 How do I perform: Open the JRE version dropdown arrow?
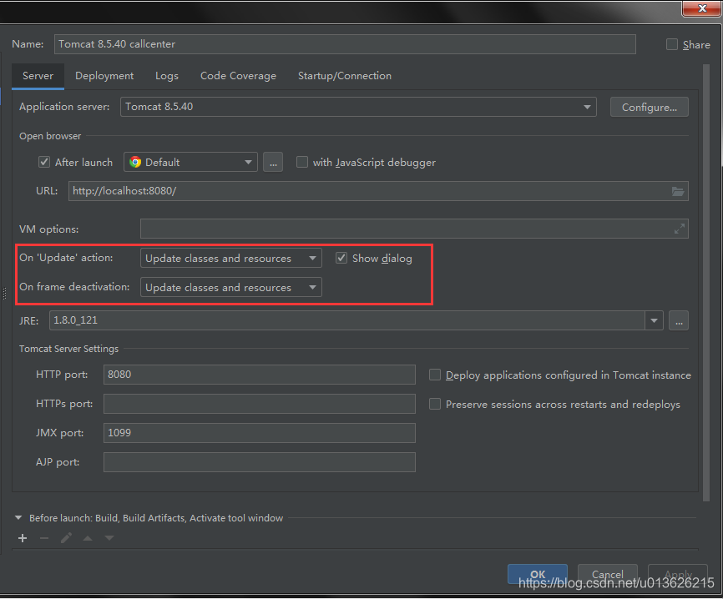point(654,320)
